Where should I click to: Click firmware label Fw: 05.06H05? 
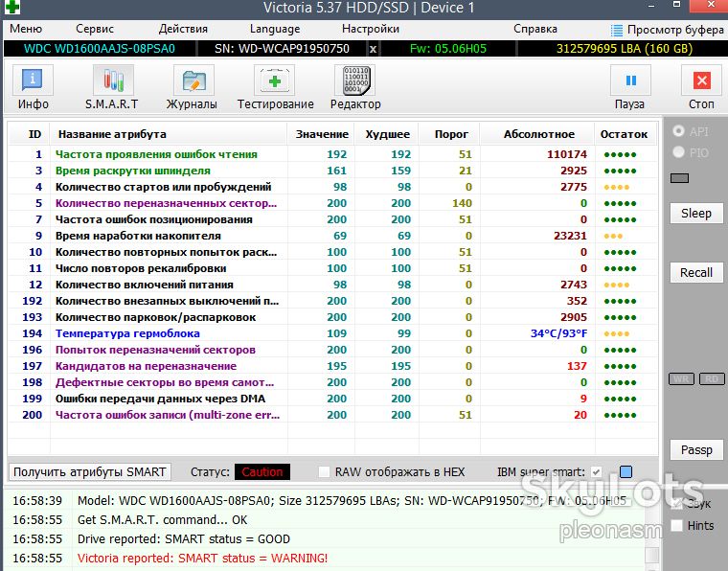pos(448,49)
